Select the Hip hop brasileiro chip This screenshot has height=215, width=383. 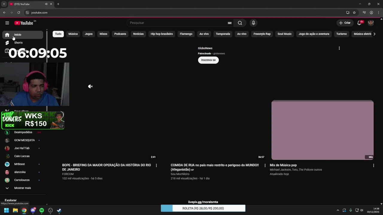(162, 34)
